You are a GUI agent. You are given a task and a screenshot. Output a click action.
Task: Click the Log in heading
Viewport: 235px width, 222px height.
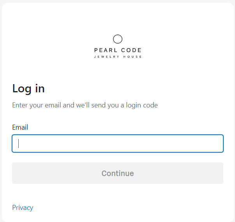click(28, 88)
